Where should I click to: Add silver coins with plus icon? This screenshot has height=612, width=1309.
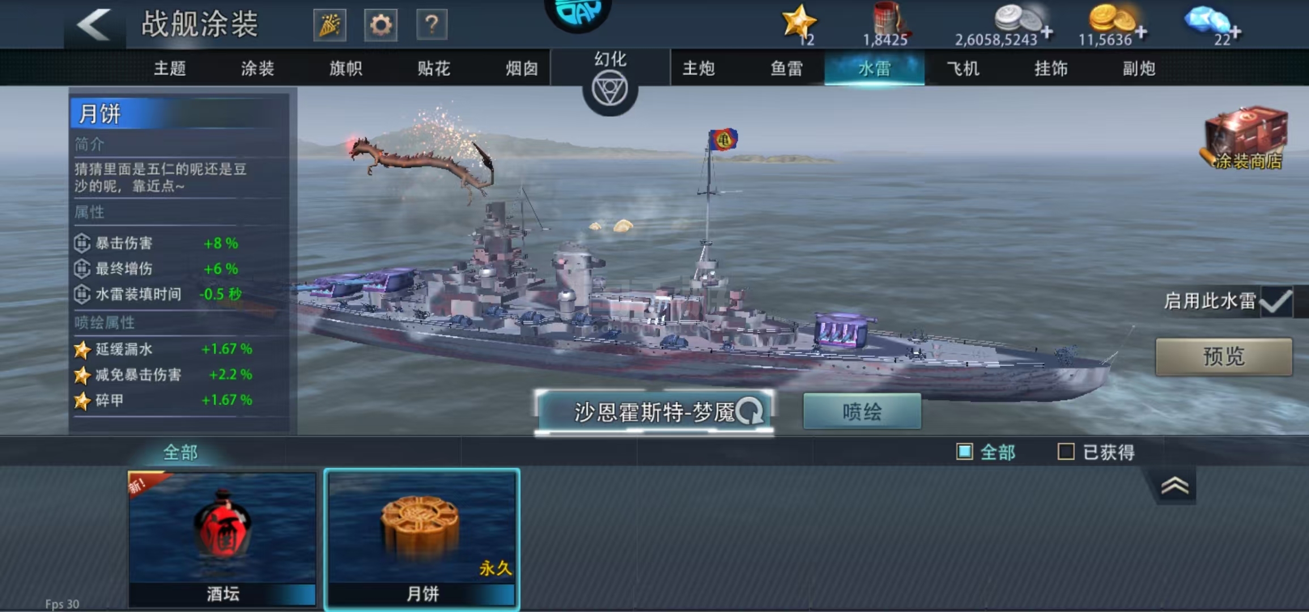1047,32
